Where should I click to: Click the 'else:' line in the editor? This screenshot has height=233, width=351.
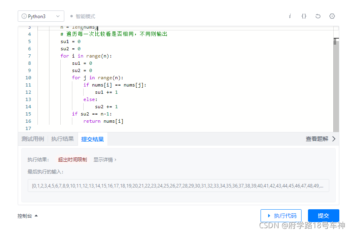pos(90,99)
